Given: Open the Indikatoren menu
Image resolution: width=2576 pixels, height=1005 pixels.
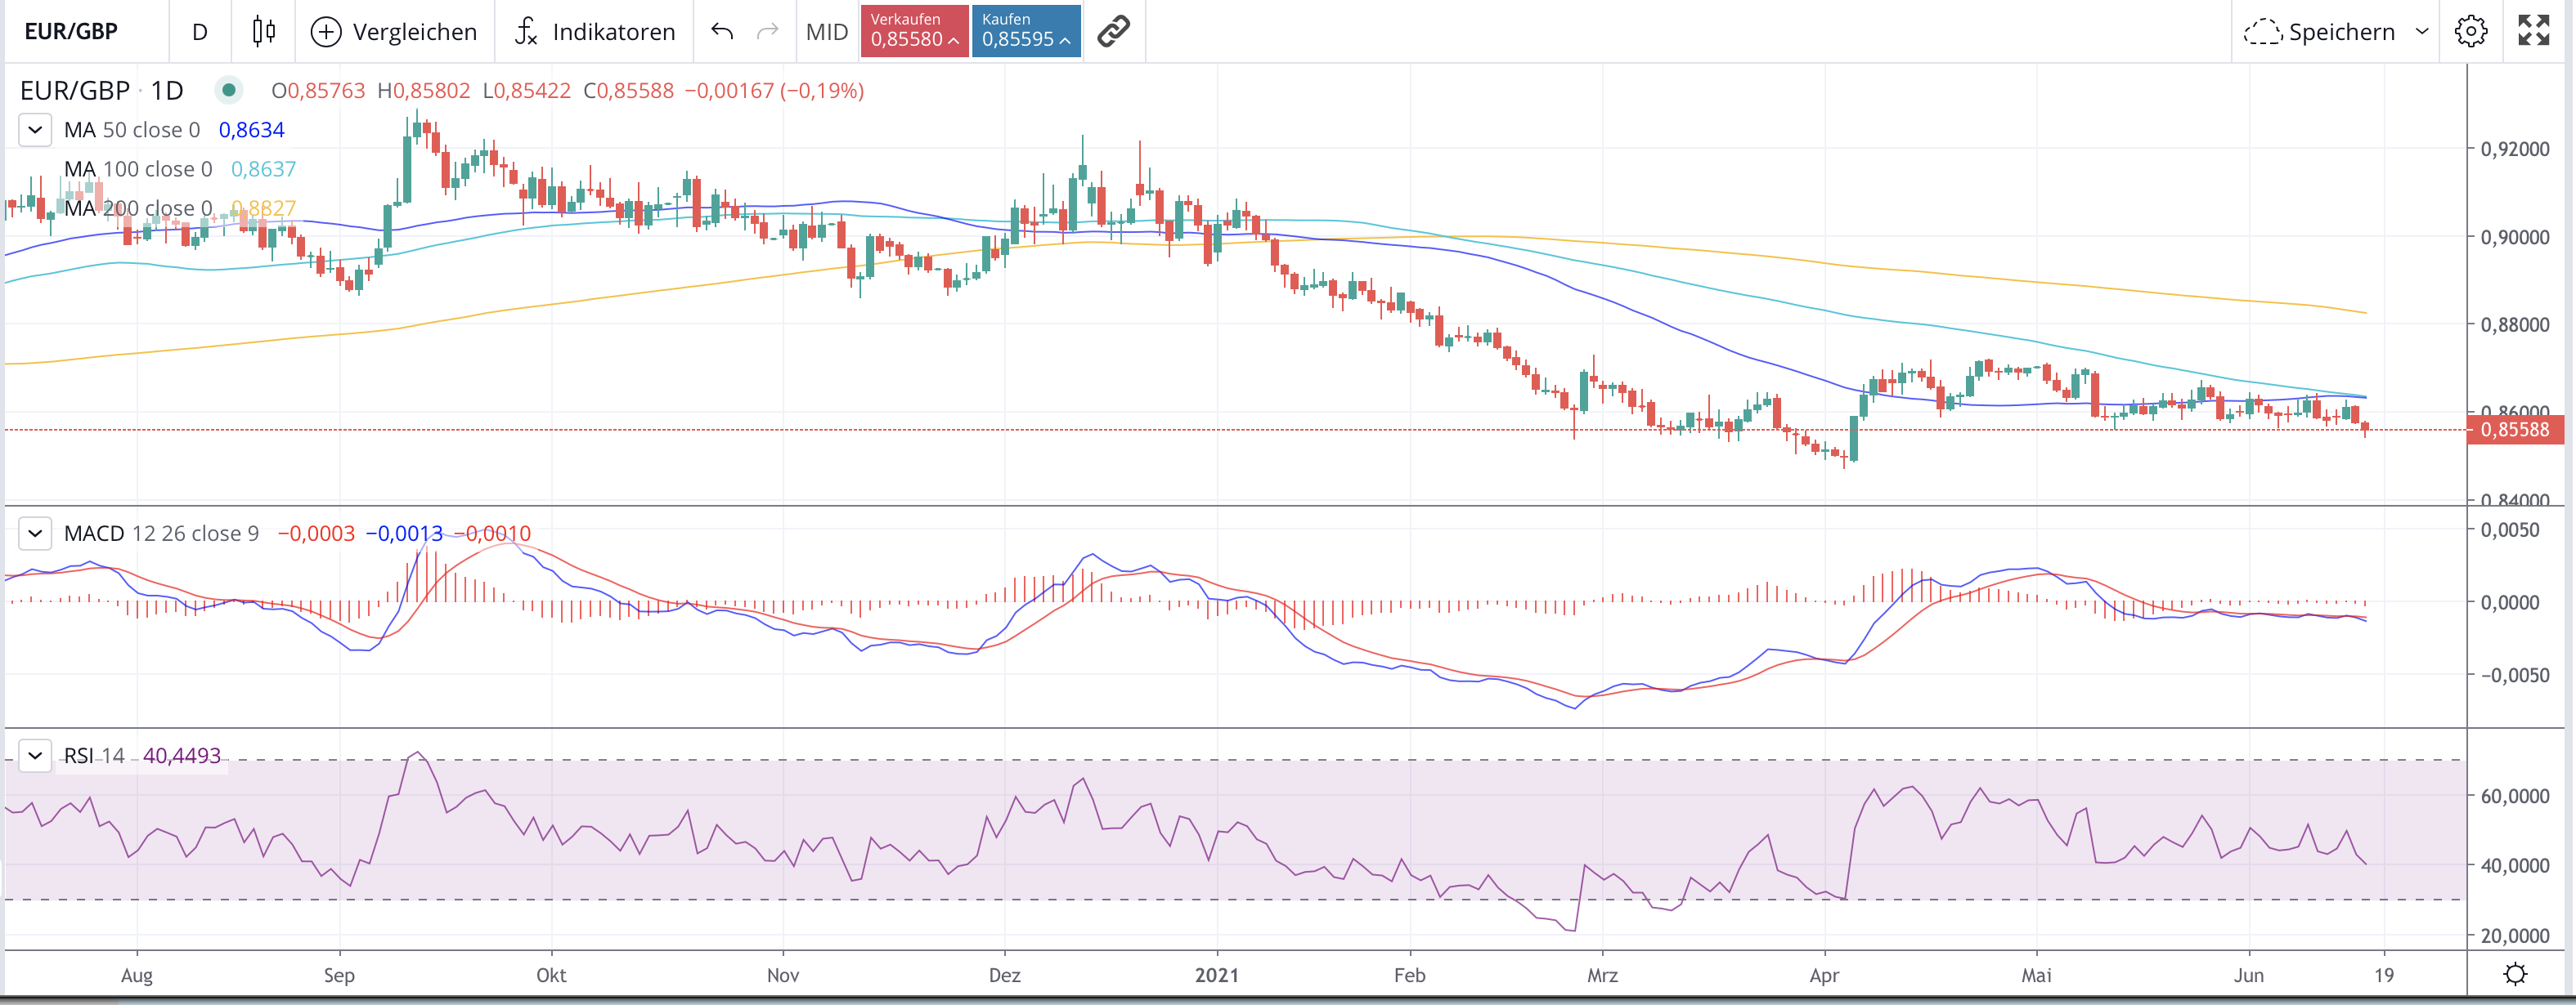Looking at the screenshot, I should [x=595, y=31].
